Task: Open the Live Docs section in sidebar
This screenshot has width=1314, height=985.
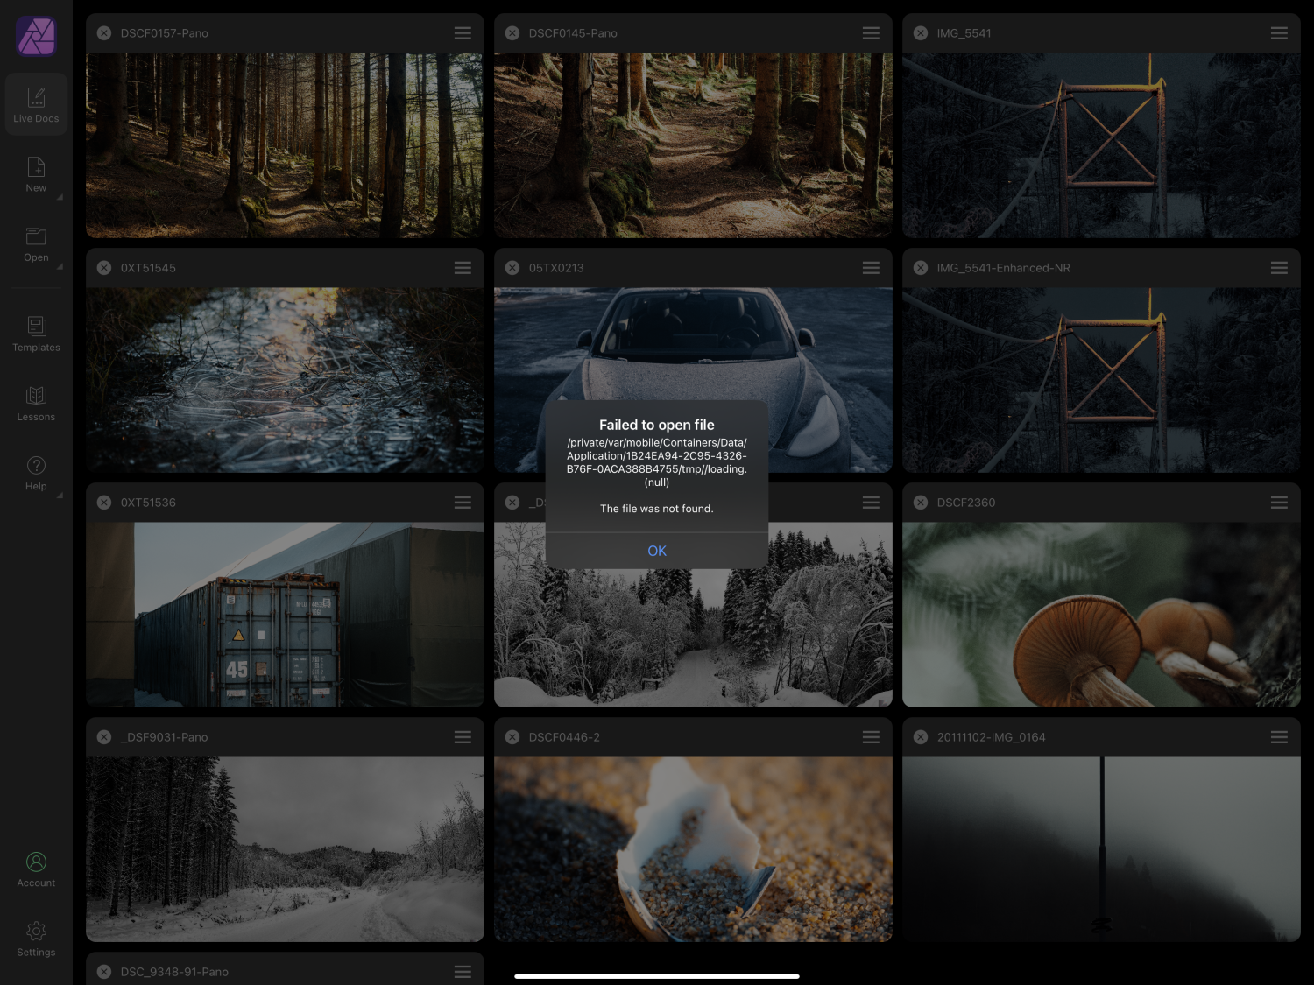Action: [36, 104]
